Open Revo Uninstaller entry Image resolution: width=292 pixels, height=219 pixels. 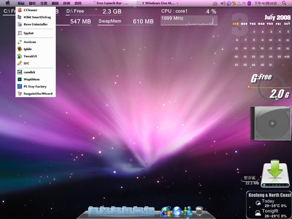[x=36, y=24]
